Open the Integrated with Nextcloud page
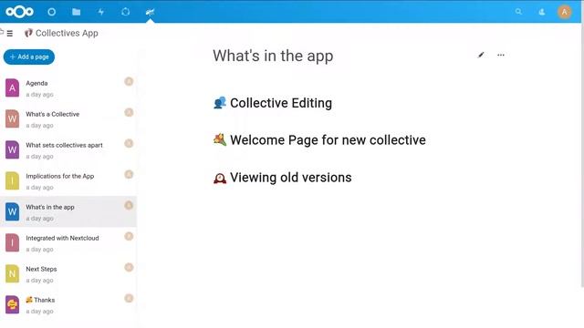This screenshot has height=328, width=584. point(68,242)
